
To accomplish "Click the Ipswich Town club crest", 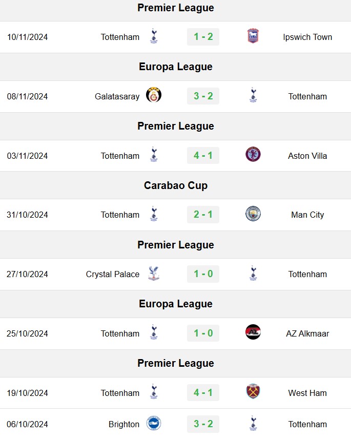I will tap(253, 36).
